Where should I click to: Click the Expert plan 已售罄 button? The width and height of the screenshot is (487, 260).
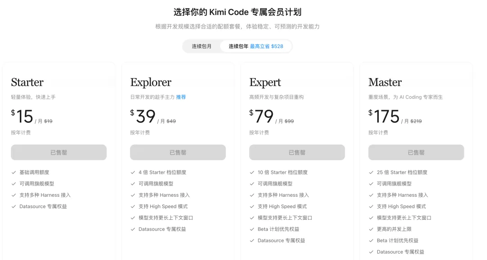pyautogui.click(x=297, y=153)
